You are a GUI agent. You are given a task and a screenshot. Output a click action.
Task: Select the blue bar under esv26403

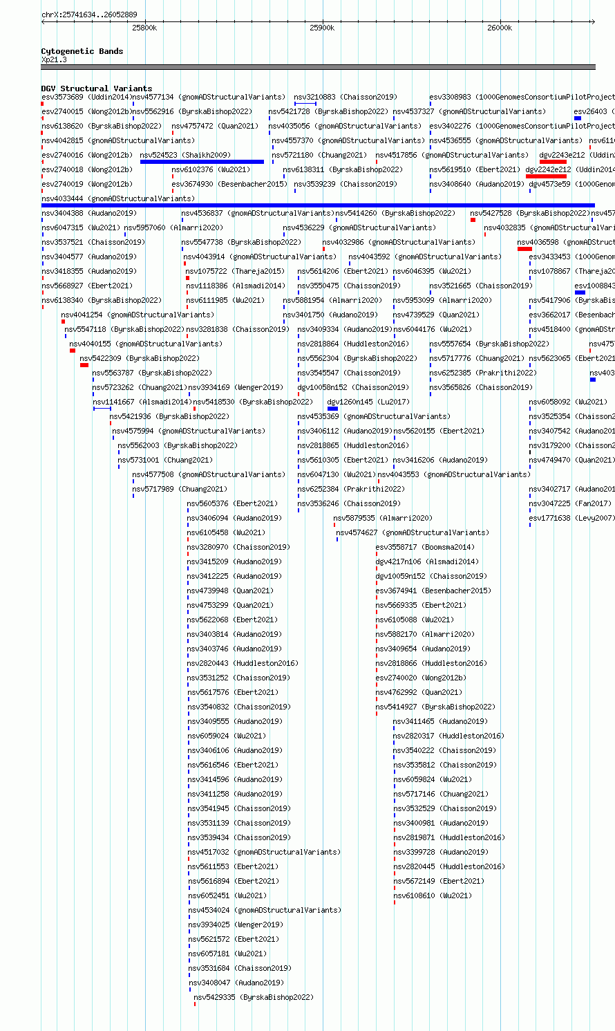pos(578,118)
